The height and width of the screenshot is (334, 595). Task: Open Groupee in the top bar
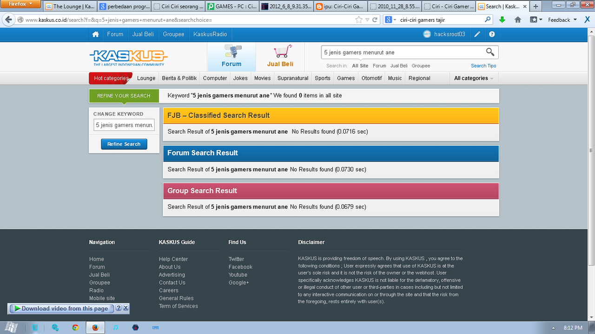(x=173, y=34)
